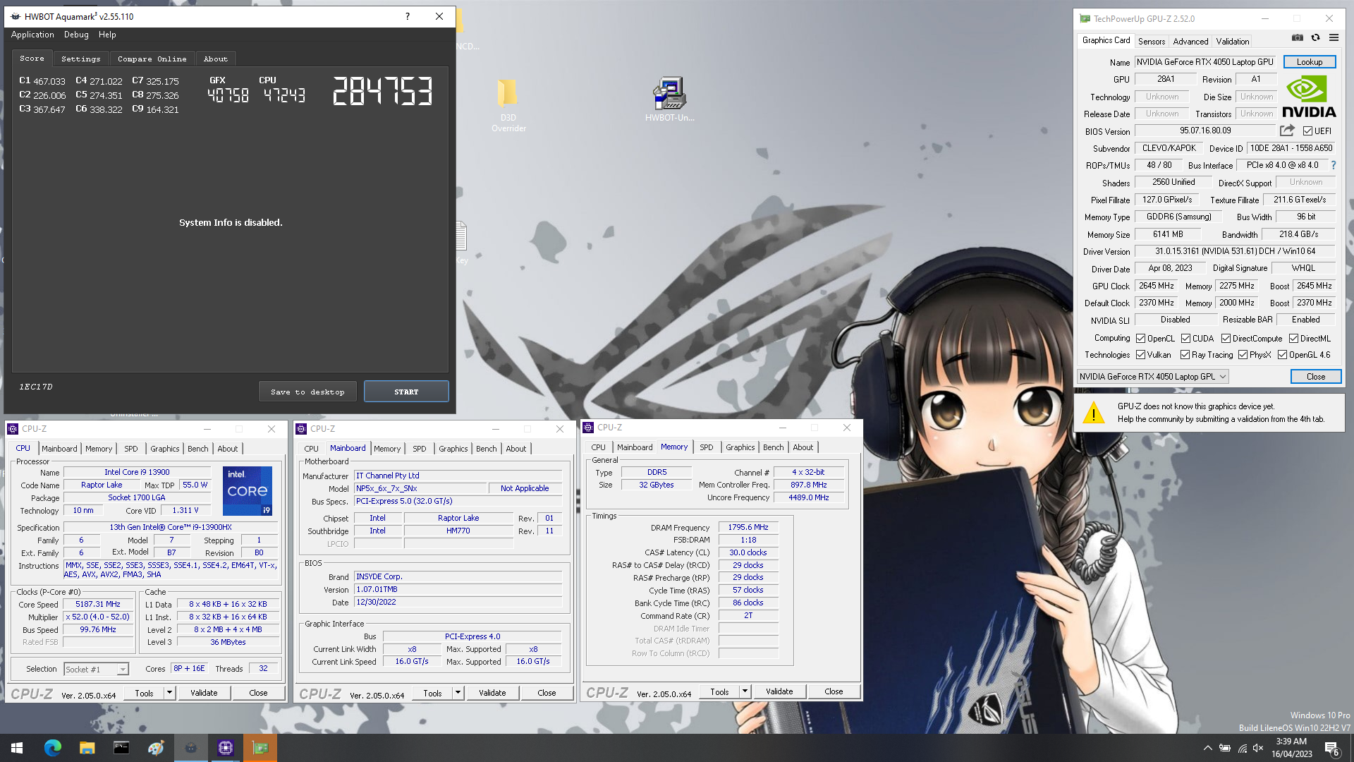The width and height of the screenshot is (1354, 762).
Task: Toggle the Vulkan checkbox
Action: [1140, 355]
